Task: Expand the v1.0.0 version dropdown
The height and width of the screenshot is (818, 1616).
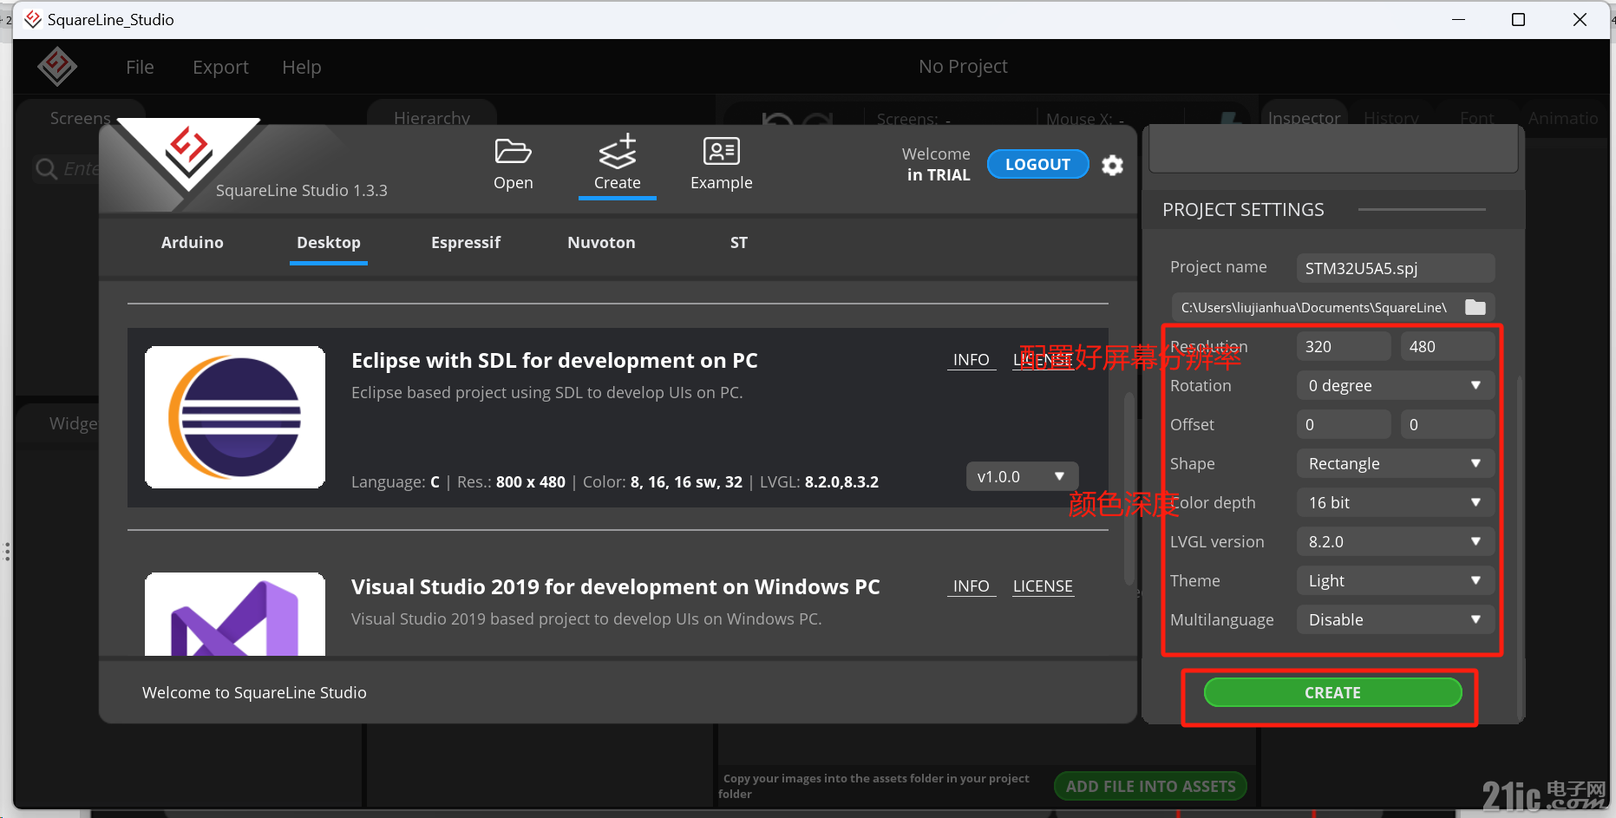Action: tap(1022, 476)
